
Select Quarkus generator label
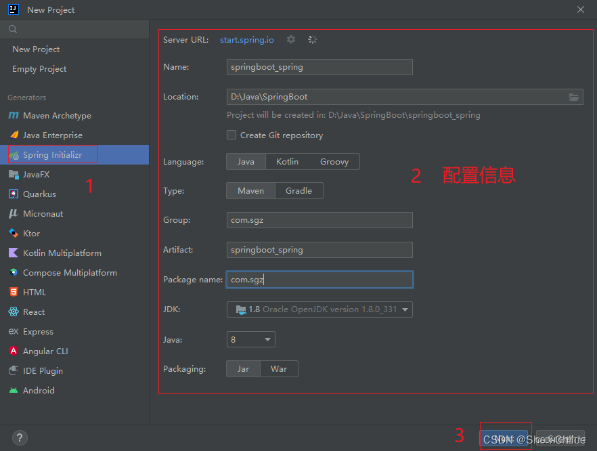click(39, 194)
